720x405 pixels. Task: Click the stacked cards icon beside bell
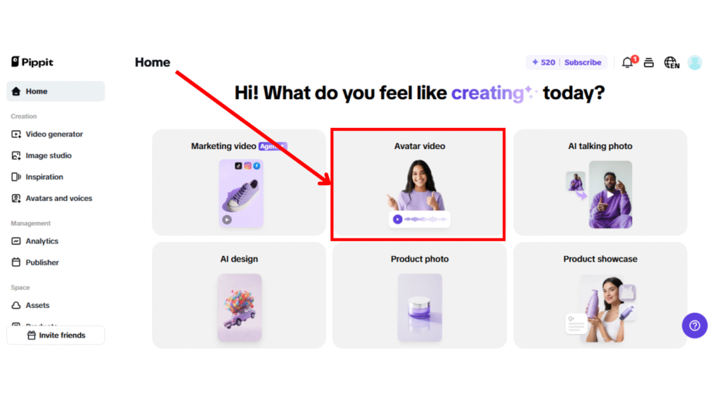point(648,63)
